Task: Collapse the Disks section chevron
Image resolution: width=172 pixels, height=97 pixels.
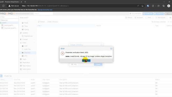Action: tap(34, 43)
